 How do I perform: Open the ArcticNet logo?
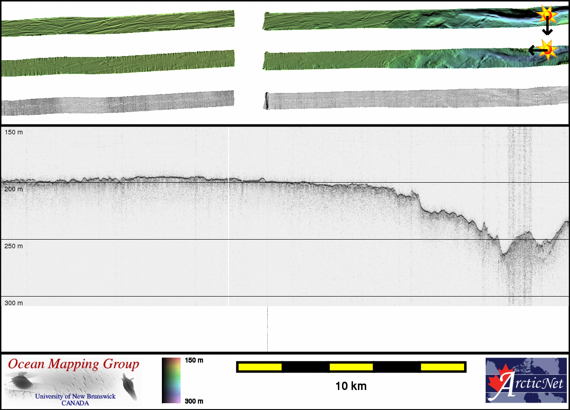(525, 380)
